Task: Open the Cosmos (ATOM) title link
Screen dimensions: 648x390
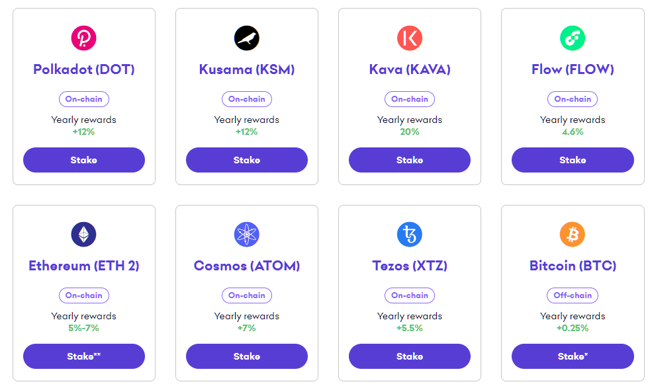Action: (x=247, y=266)
